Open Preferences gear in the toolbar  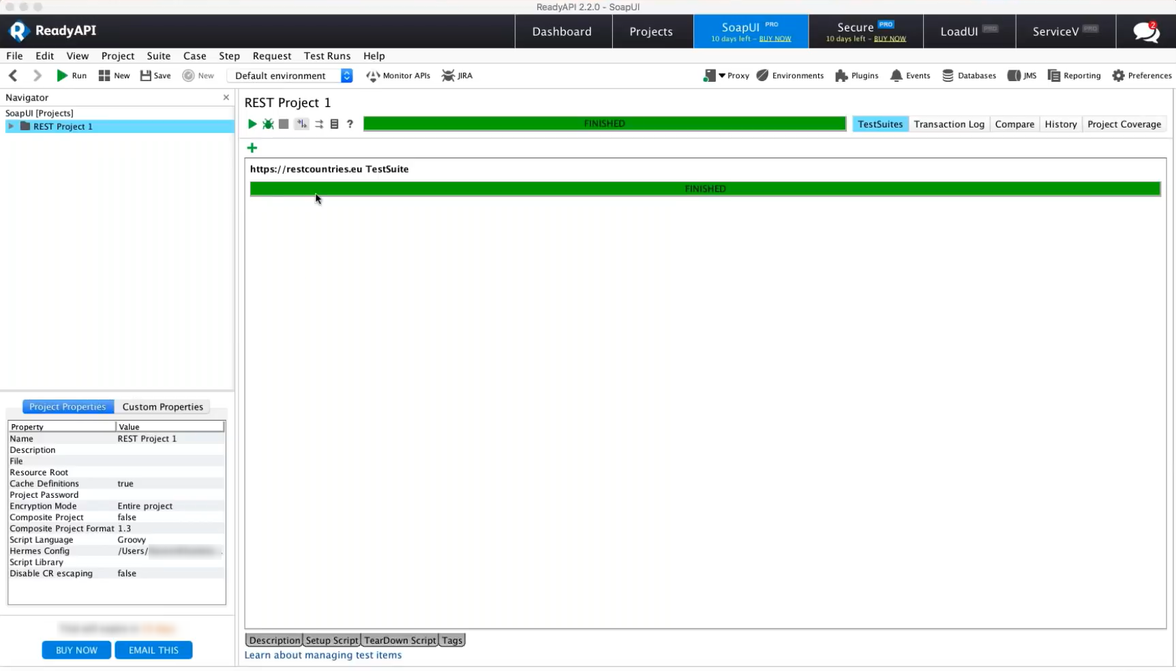(1141, 76)
